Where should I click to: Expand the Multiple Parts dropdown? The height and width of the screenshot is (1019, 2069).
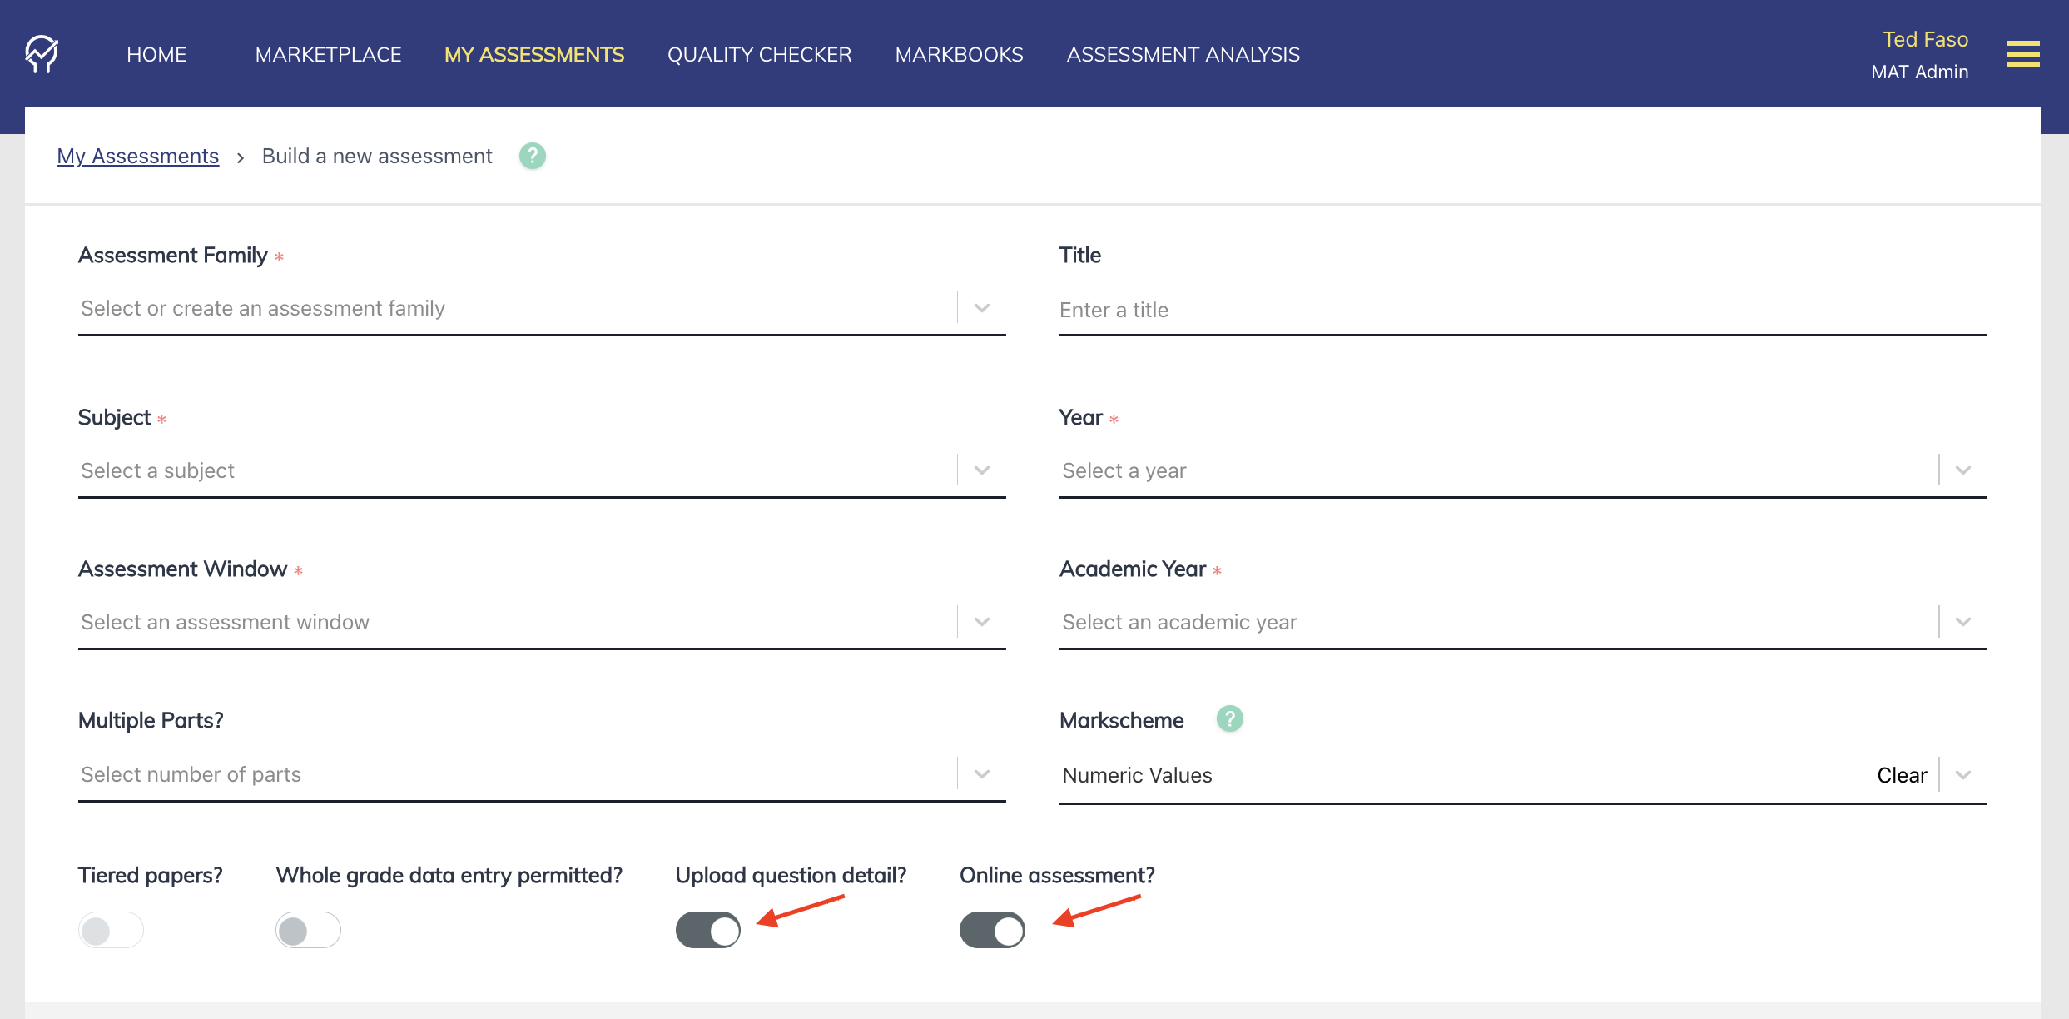982,773
